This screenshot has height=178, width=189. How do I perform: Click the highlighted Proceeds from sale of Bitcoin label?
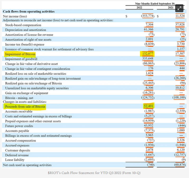[x=25, y=107]
